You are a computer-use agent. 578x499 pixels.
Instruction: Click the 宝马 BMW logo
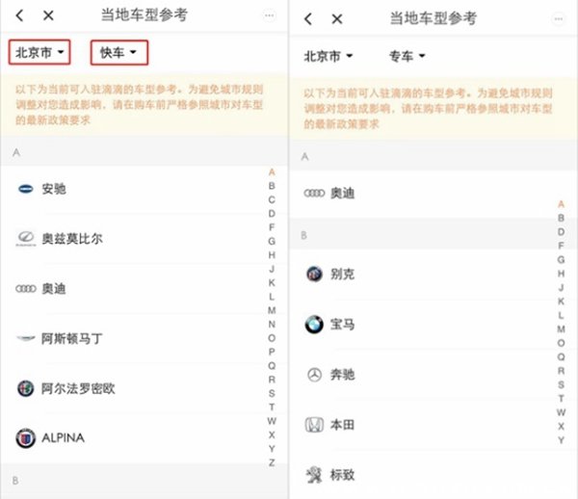313,325
